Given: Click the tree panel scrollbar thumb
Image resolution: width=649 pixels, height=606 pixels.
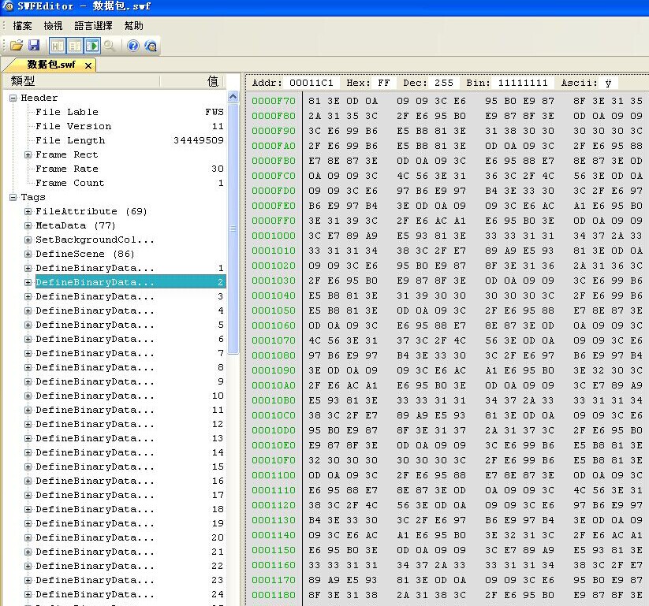Looking at the screenshot, I should pos(233,229).
